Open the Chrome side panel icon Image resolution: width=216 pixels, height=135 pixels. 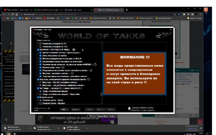192,14
